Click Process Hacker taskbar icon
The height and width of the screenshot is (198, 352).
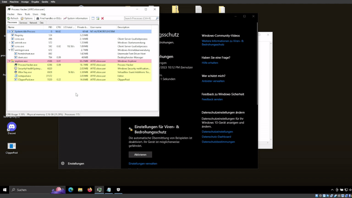(99, 190)
